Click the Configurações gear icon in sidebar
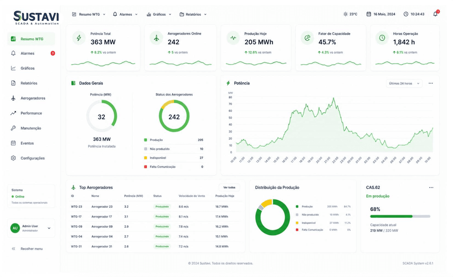 tap(13, 158)
